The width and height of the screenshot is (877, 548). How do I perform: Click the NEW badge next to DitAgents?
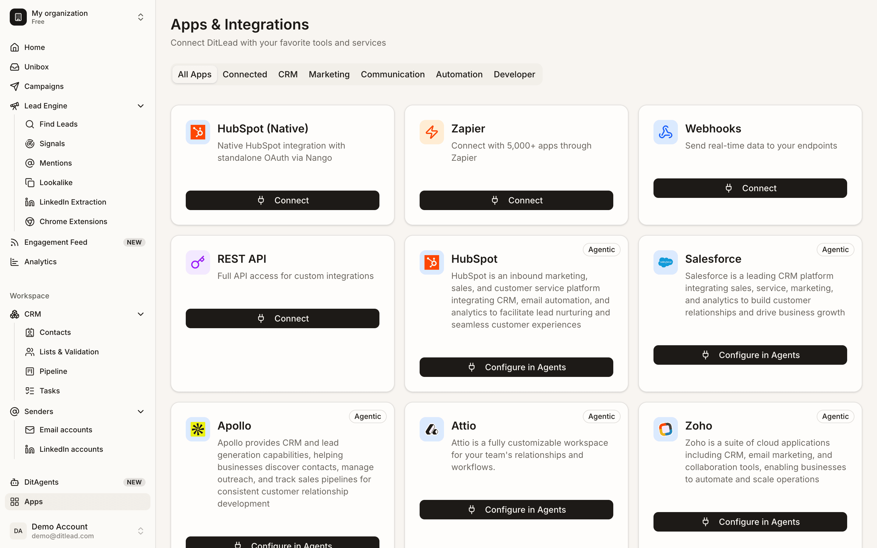tap(134, 483)
